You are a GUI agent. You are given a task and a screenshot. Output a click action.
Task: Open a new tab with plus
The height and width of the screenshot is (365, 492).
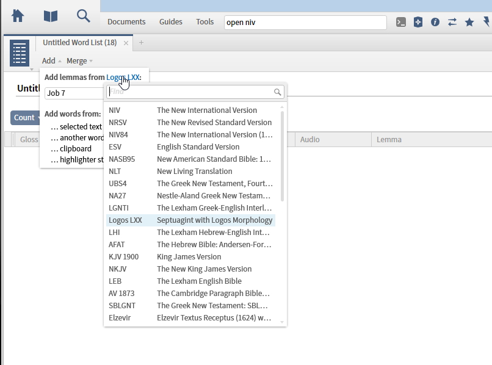141,42
